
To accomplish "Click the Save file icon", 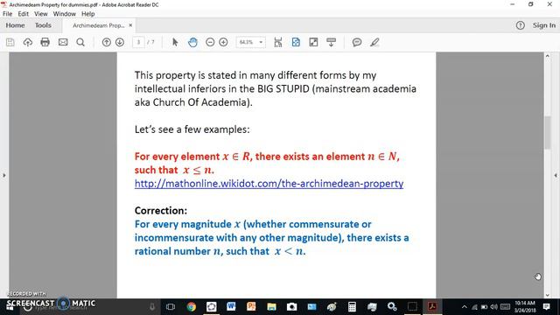I will [10, 42].
